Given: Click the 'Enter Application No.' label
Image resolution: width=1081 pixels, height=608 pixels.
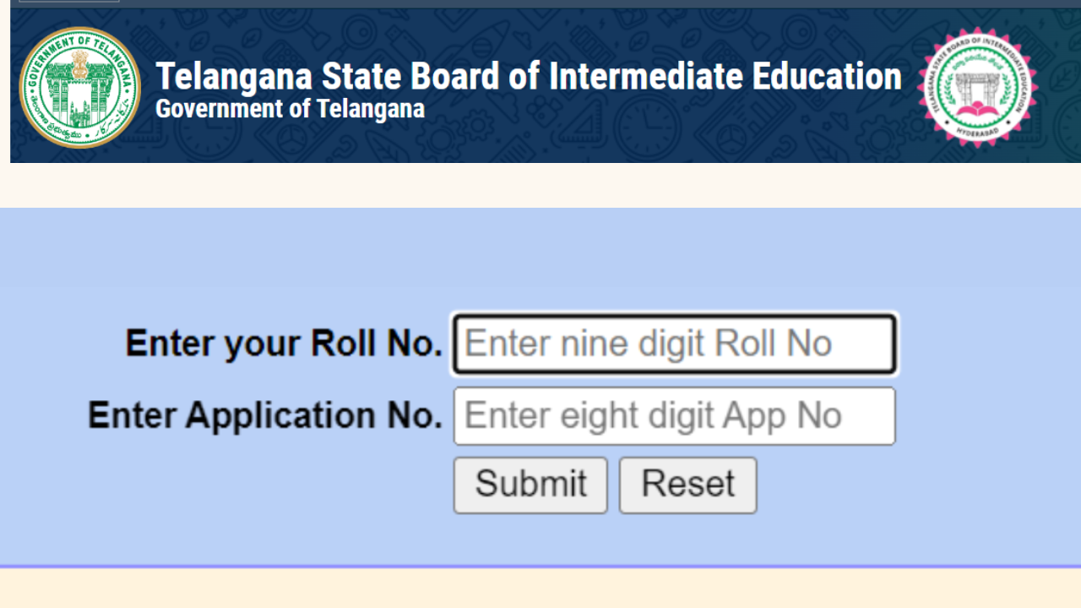Looking at the screenshot, I should tap(265, 415).
